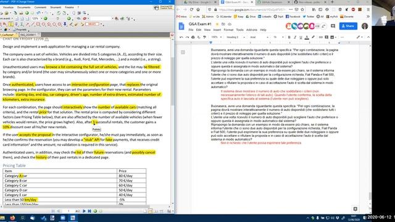Reload the page in Firefox
The height and width of the screenshot is (222, 395).
(191, 10)
